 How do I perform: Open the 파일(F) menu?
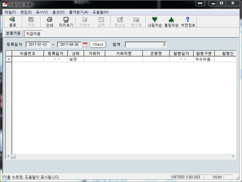click(10, 12)
